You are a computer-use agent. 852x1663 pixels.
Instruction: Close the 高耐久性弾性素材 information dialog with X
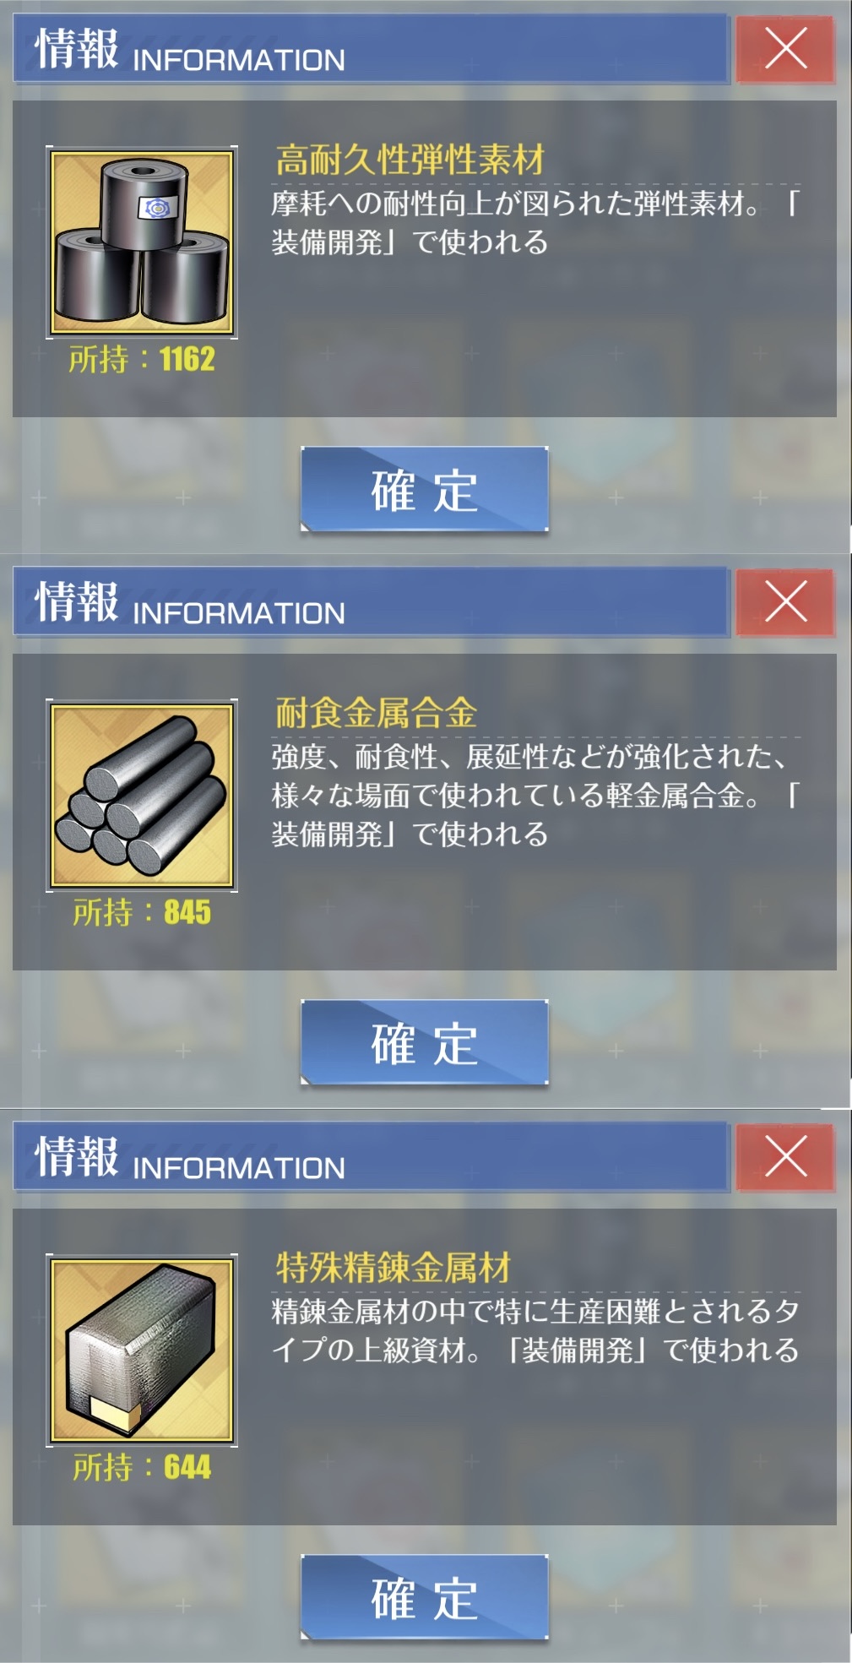[x=785, y=48]
